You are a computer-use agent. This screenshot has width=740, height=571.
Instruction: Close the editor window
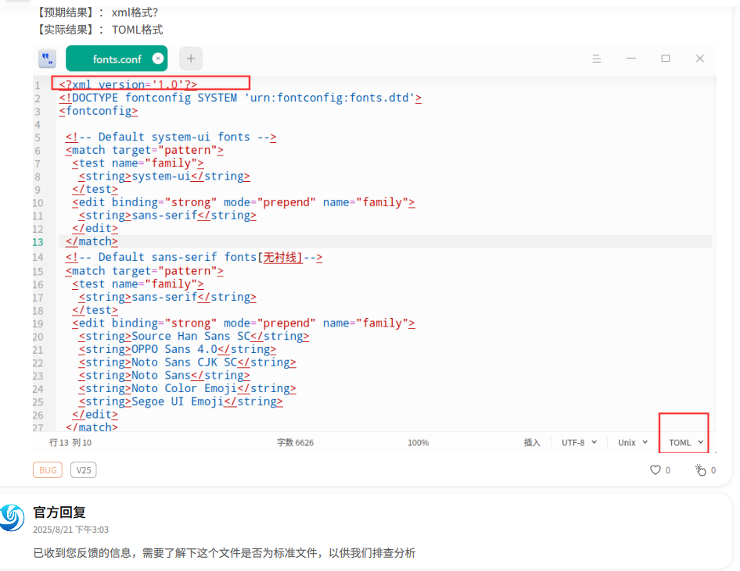coord(700,59)
